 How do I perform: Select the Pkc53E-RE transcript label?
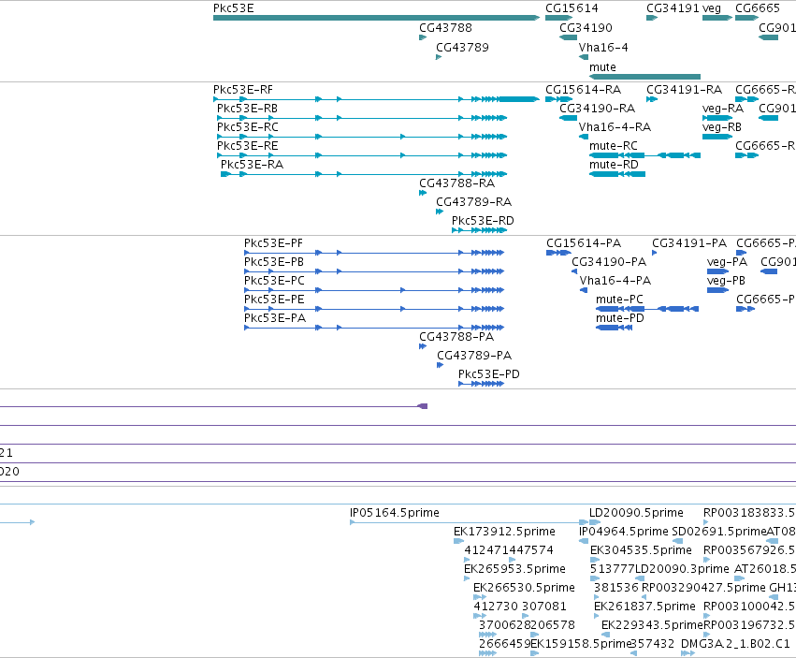[x=248, y=146]
